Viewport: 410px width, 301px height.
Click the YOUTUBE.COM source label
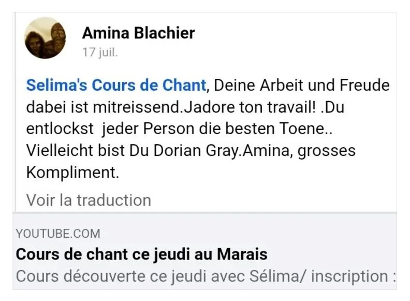(58, 234)
